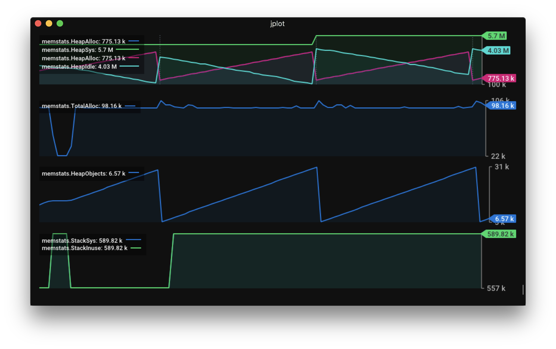Screen dimensions: 556x349
Task: Click the memstats.HeapObjects legend label
Action: 83,174
